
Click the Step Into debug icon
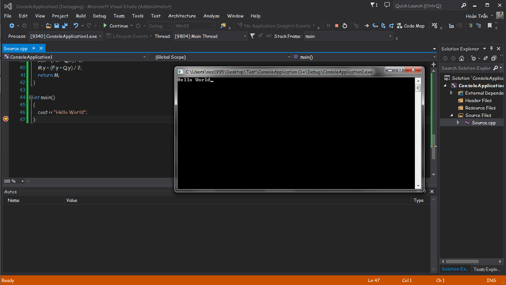375,26
